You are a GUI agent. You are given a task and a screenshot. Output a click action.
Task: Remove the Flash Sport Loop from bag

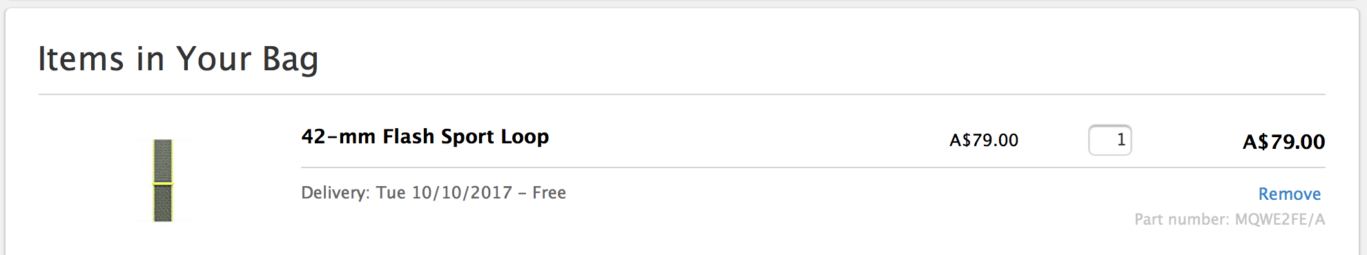[1289, 194]
